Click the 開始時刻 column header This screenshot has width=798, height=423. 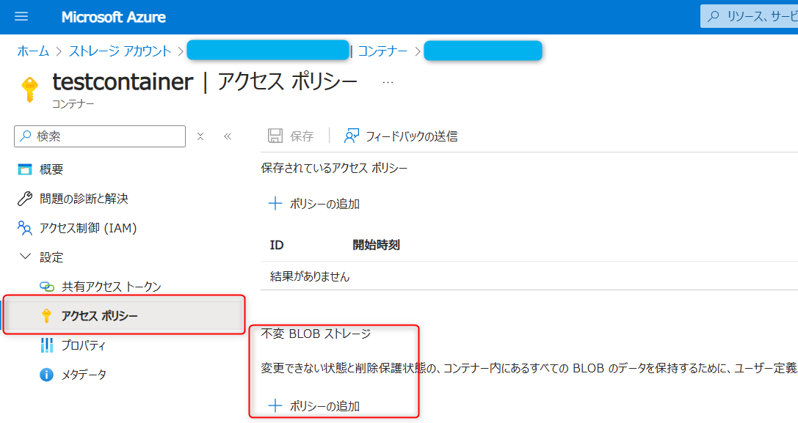376,245
